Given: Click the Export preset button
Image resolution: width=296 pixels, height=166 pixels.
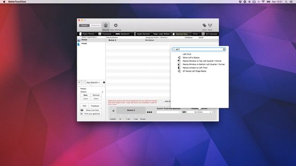Looking at the screenshot, I should click(96, 99).
